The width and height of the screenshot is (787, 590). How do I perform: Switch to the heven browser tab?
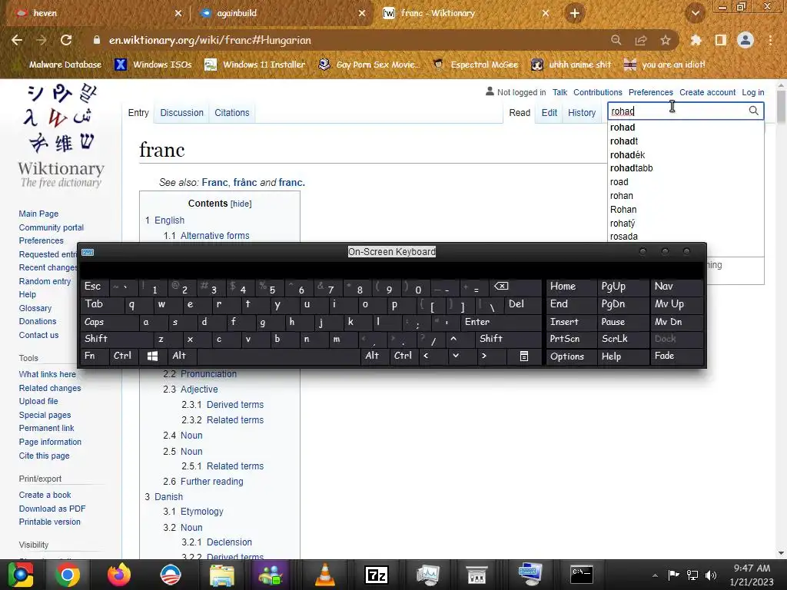95,13
